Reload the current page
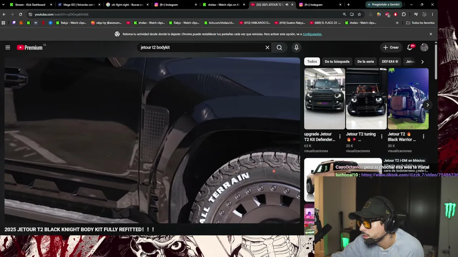458x257 pixels. tap(20, 14)
